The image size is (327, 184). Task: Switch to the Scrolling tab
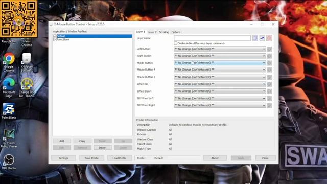click(163, 32)
